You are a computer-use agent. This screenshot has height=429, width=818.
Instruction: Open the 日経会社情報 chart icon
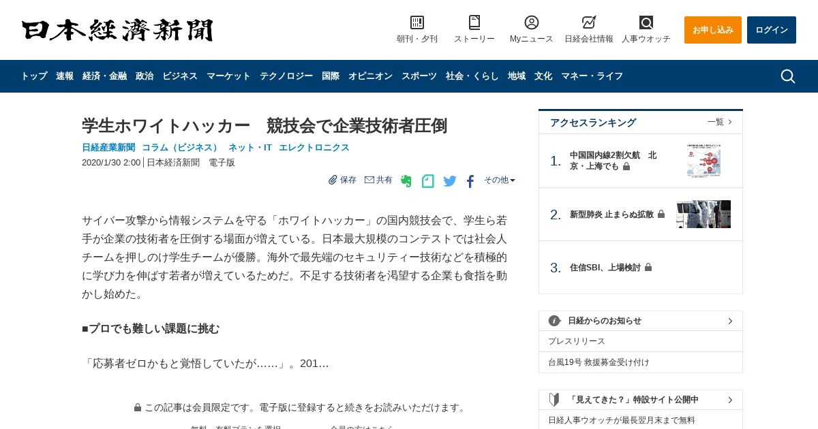click(589, 22)
